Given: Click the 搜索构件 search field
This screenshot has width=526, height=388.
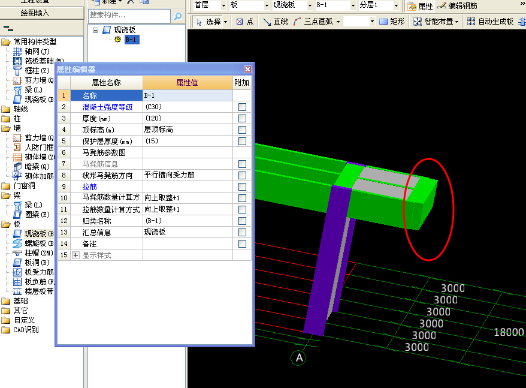Looking at the screenshot, I should [x=129, y=16].
